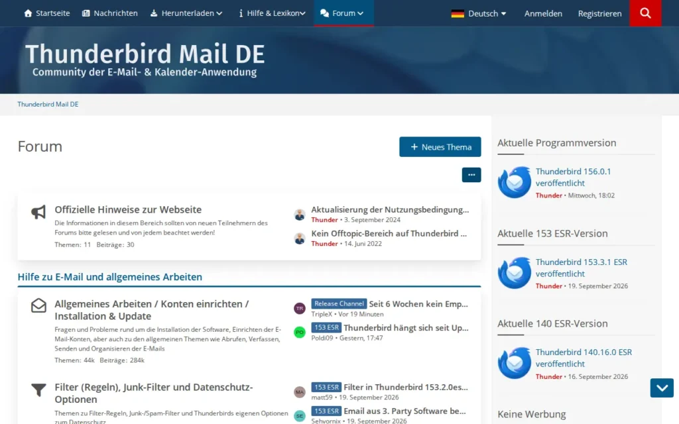This screenshot has width=679, height=424.
Task: Click the home icon beside Startseite
Action: pos(28,13)
